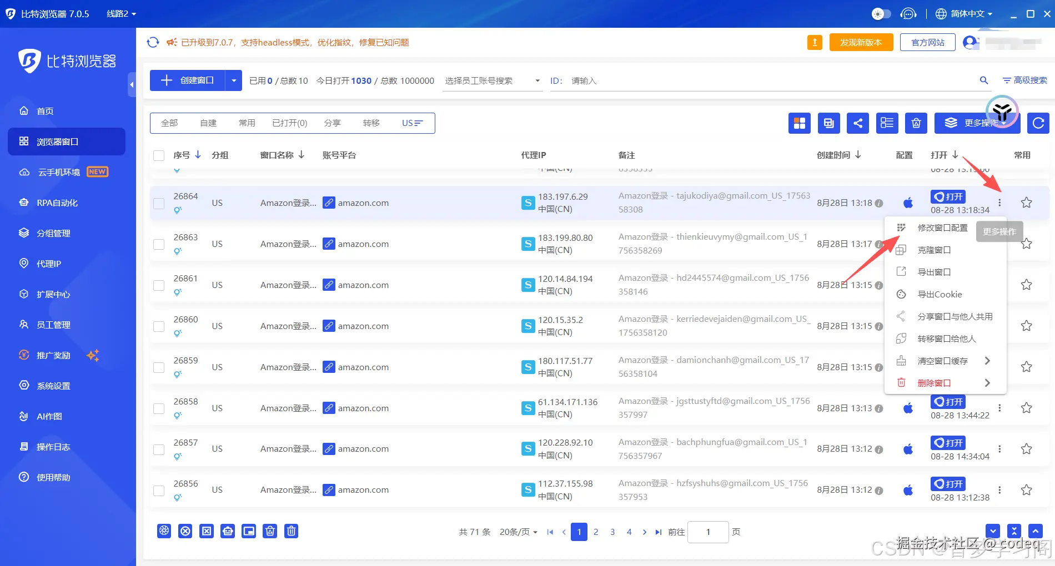The width and height of the screenshot is (1055, 566).
Task: Click the ID search input field
Action: pyautogui.click(x=772, y=81)
